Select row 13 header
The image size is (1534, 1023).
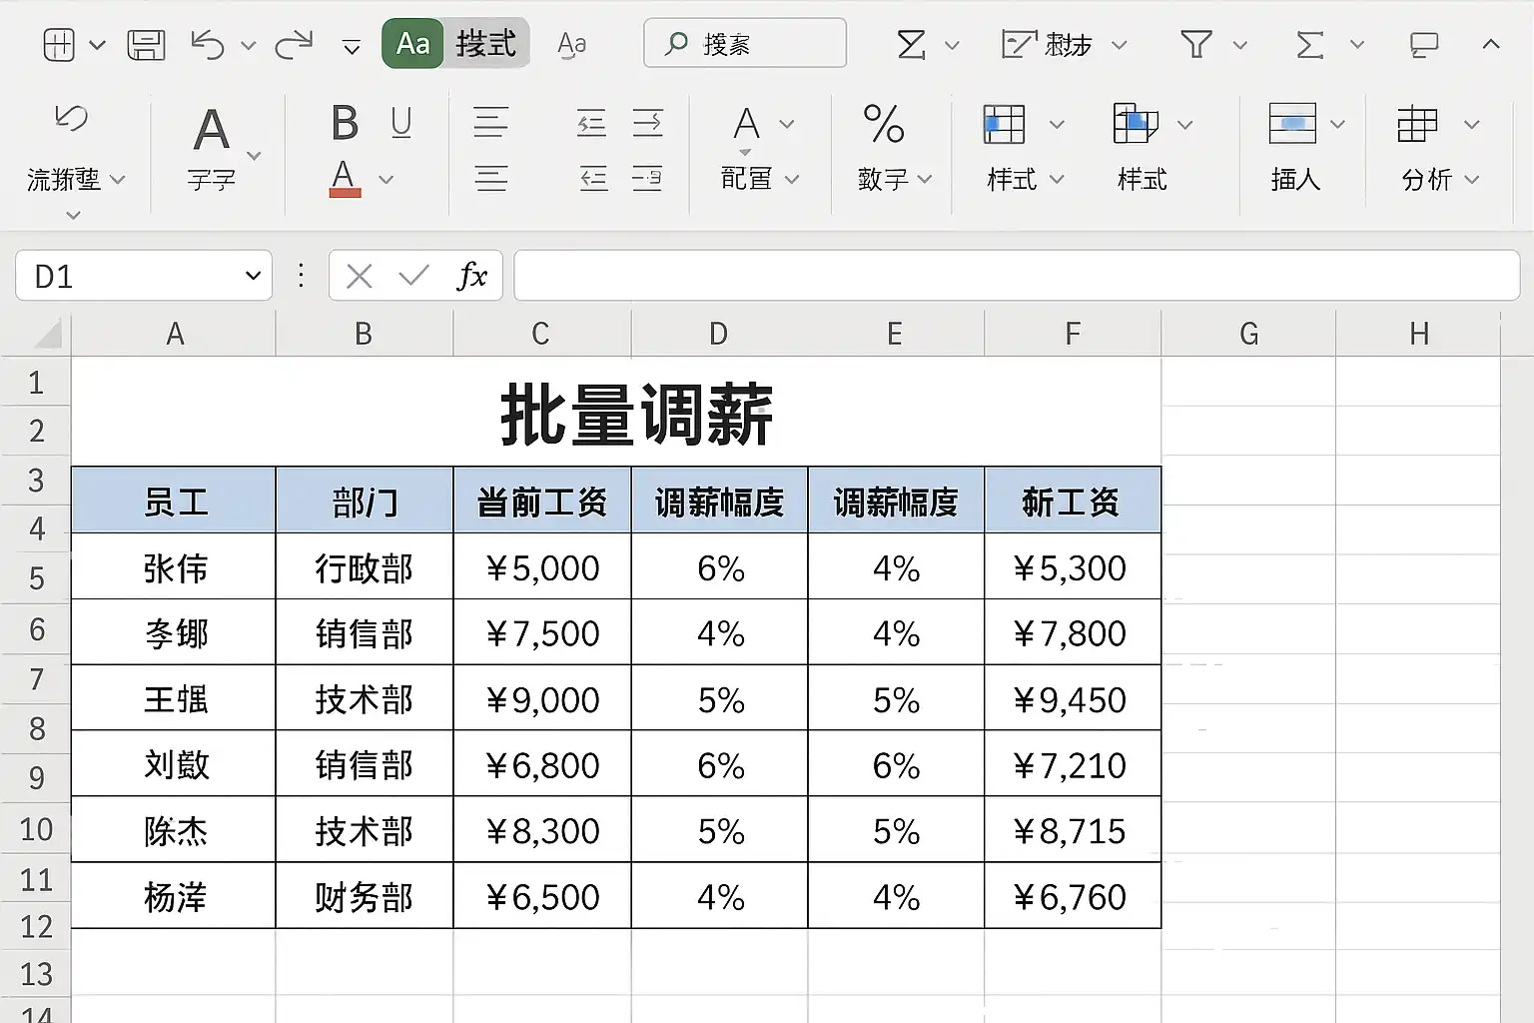pyautogui.click(x=36, y=974)
